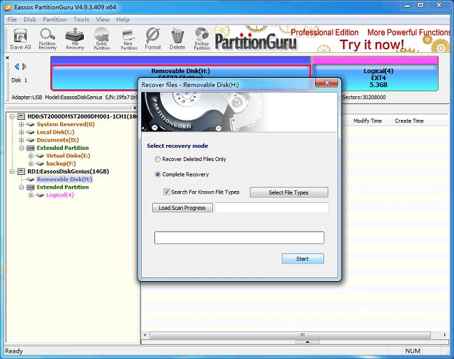Image resolution: width=454 pixels, height=359 pixels.
Task: Select HD0:ST2000DM tree item
Action: 82,116
